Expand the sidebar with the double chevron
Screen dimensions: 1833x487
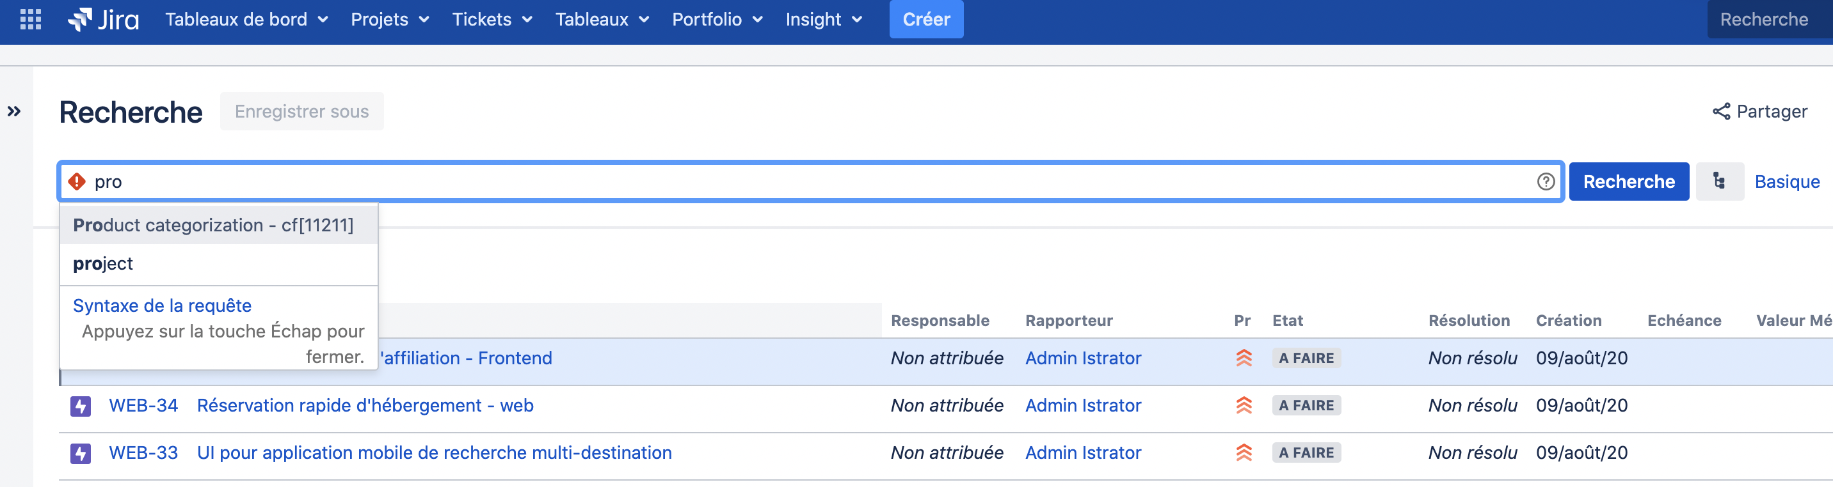[14, 111]
